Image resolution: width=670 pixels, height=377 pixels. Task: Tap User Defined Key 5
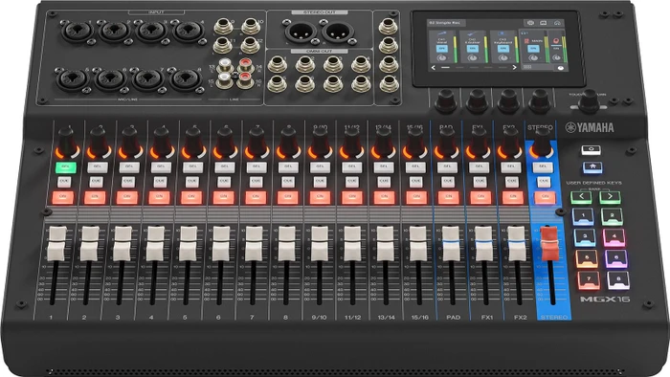pyautogui.click(x=587, y=258)
